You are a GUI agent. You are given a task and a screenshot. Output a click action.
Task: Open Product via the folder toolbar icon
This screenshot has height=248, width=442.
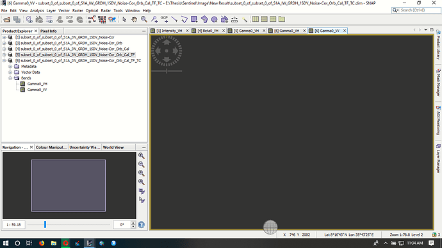tap(7, 19)
